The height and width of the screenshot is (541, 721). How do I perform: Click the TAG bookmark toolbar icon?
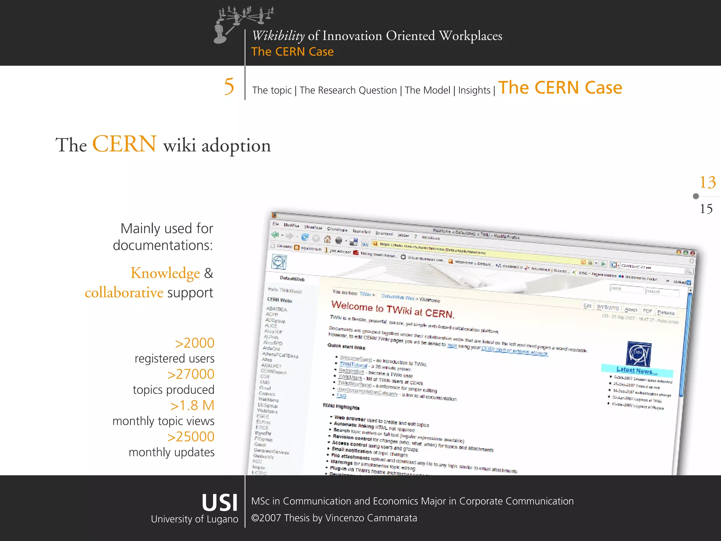(x=365, y=243)
